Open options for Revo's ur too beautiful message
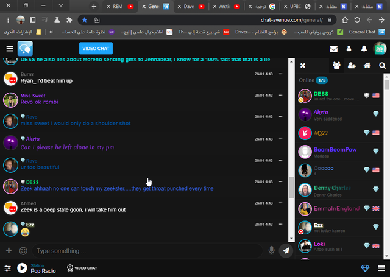 tap(280, 161)
